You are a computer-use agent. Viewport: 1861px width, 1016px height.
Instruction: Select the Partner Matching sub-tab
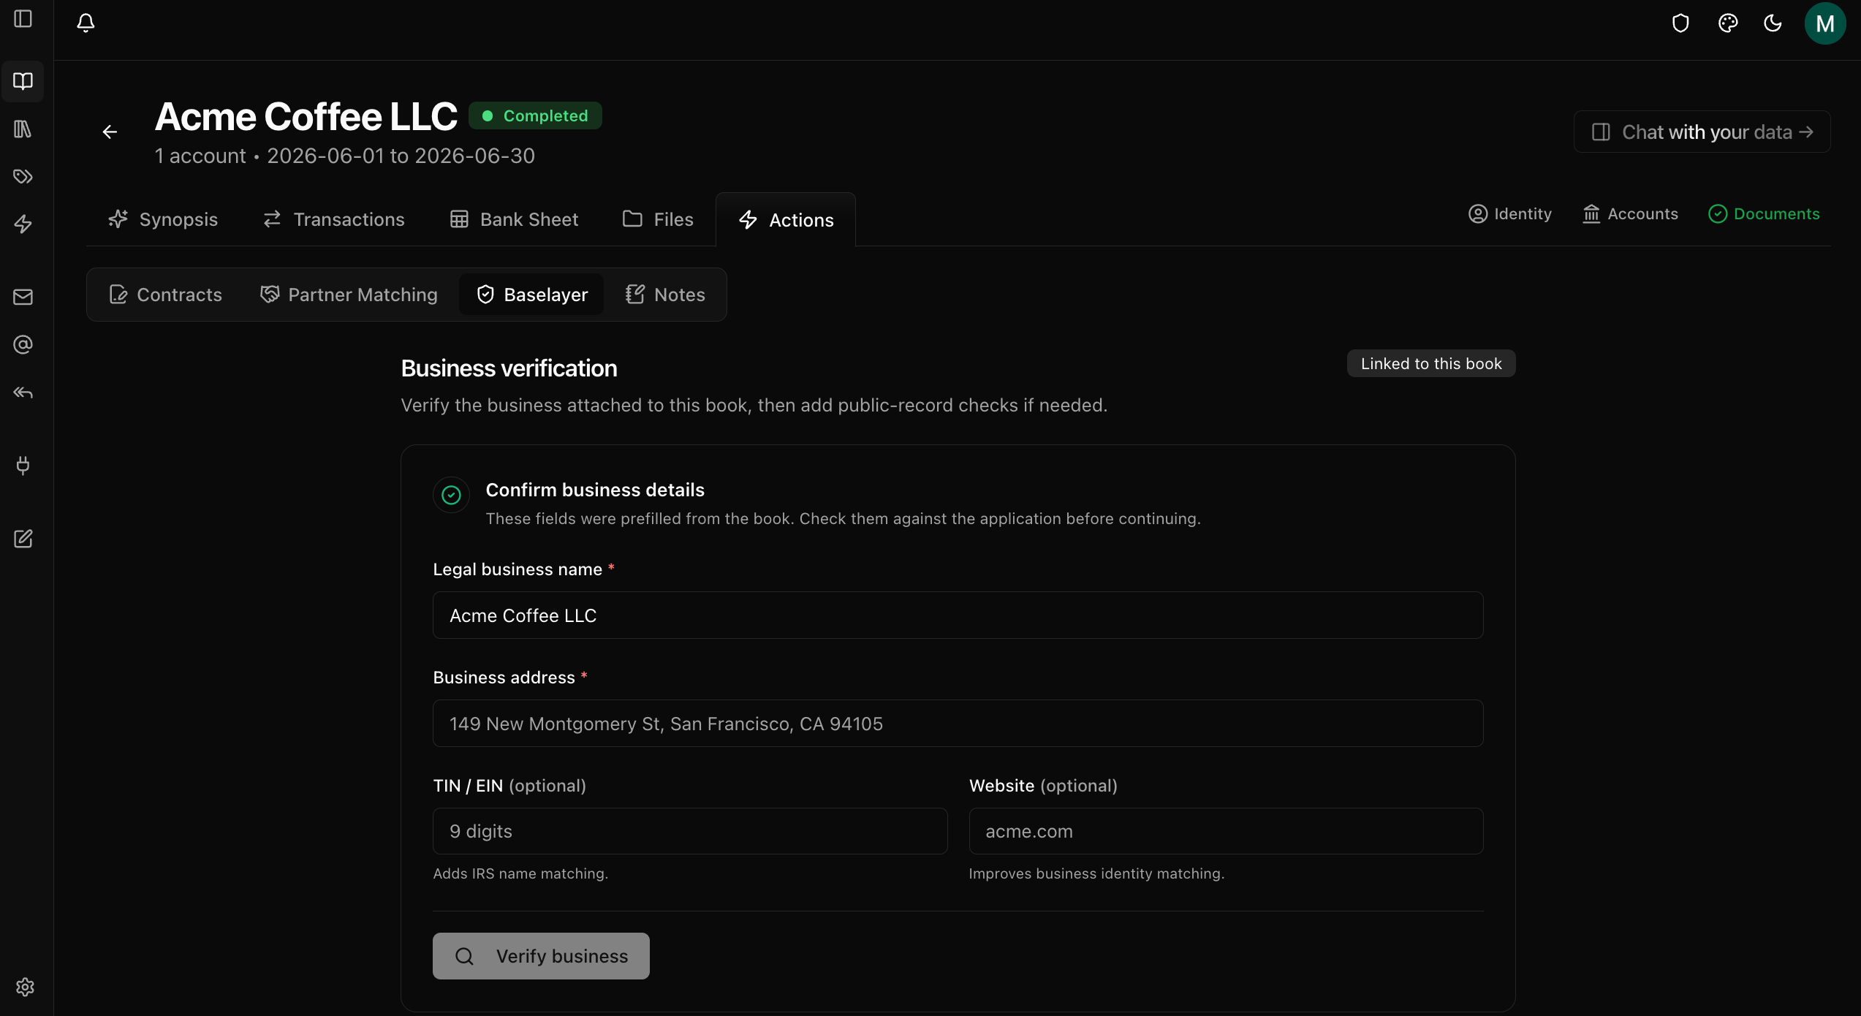[x=349, y=295]
